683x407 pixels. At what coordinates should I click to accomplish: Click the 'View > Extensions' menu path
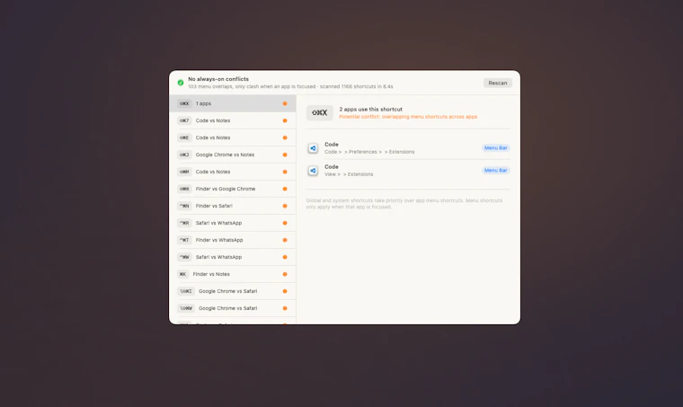tap(349, 174)
